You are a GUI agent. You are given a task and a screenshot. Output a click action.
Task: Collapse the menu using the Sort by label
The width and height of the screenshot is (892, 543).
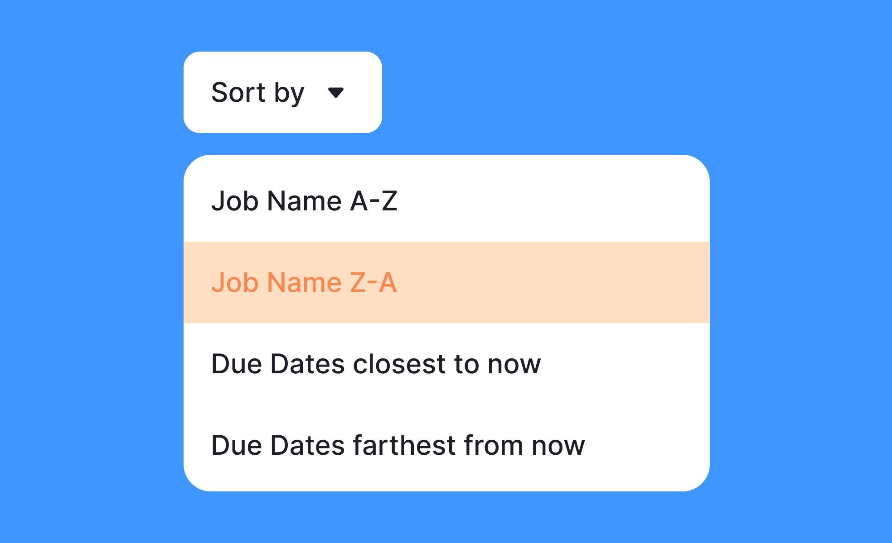258,93
